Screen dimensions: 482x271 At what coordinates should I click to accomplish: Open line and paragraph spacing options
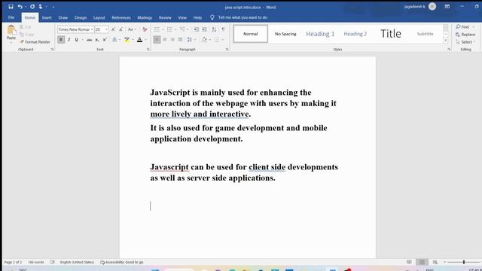190,40
